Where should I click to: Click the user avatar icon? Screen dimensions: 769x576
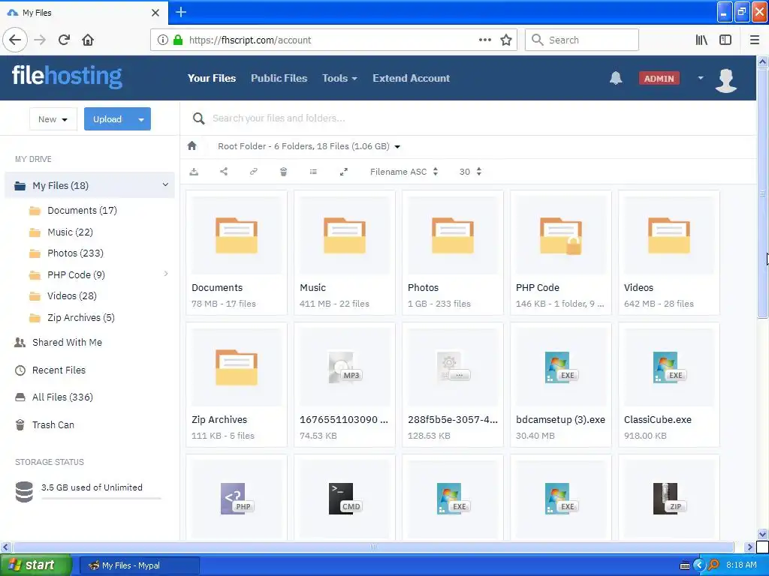tap(726, 79)
